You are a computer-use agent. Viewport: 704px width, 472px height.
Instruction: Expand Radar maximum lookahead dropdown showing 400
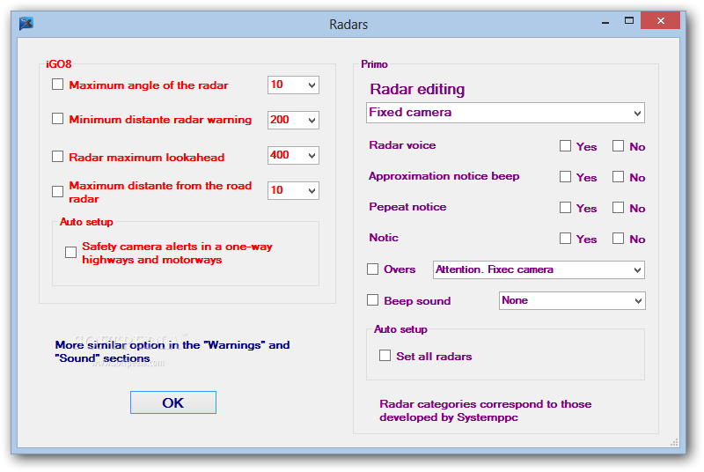tap(293, 155)
